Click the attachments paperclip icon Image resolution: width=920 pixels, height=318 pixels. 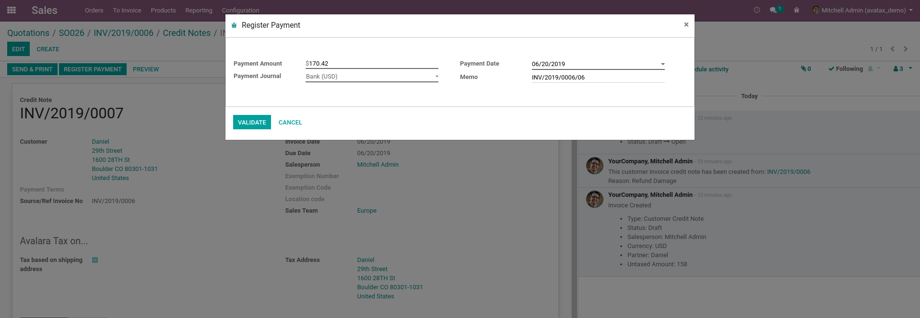pyautogui.click(x=805, y=69)
